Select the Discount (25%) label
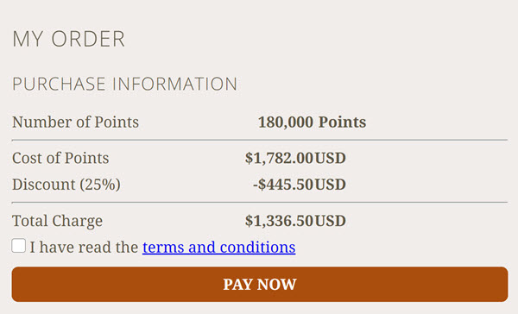Viewport: 518px width, 314px height. 66,185
